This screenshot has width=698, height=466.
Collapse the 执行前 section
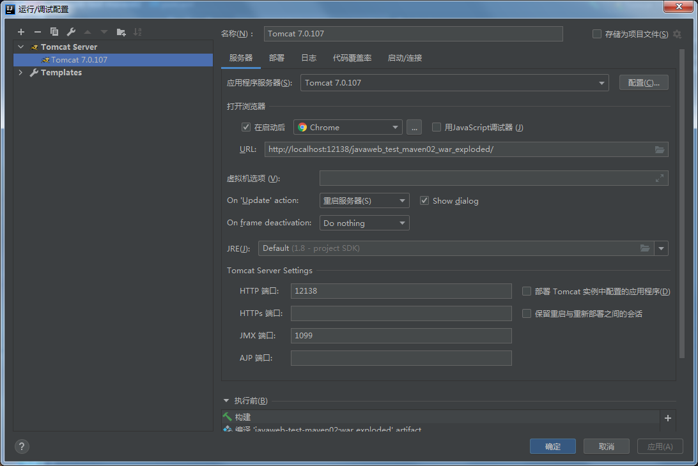[226, 401]
